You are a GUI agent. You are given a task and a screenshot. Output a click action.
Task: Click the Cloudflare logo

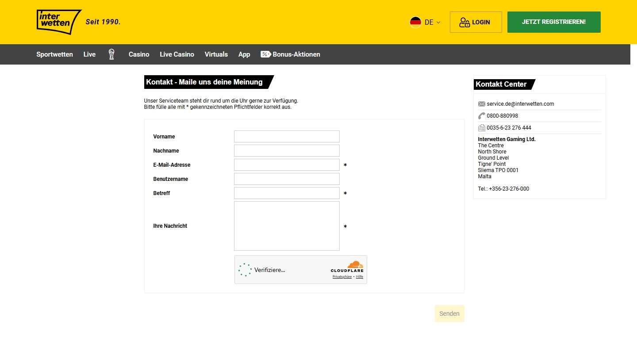[x=347, y=267]
